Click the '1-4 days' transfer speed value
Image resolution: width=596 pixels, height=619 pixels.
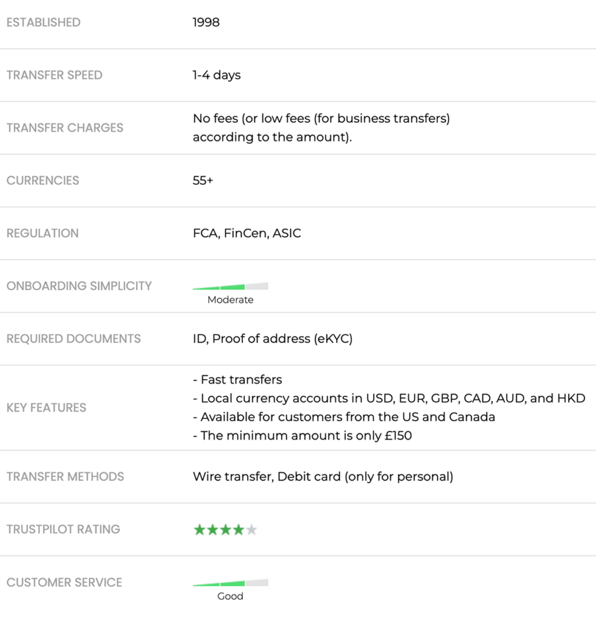pyautogui.click(x=216, y=75)
